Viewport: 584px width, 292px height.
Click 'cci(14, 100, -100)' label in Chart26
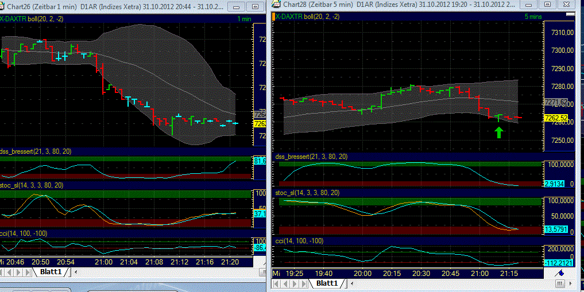coord(24,233)
